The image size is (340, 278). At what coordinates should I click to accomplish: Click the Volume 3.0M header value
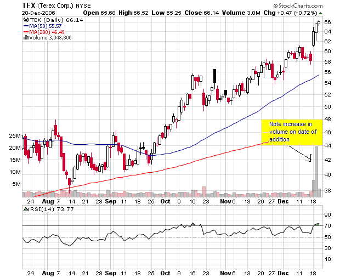pos(241,13)
